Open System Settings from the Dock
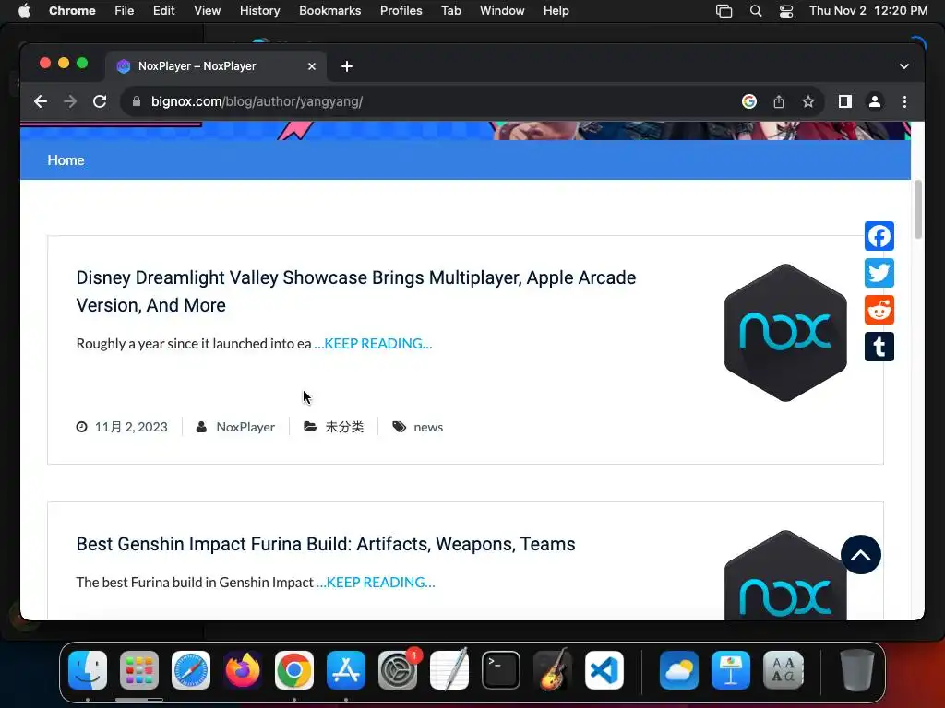 coord(398,670)
